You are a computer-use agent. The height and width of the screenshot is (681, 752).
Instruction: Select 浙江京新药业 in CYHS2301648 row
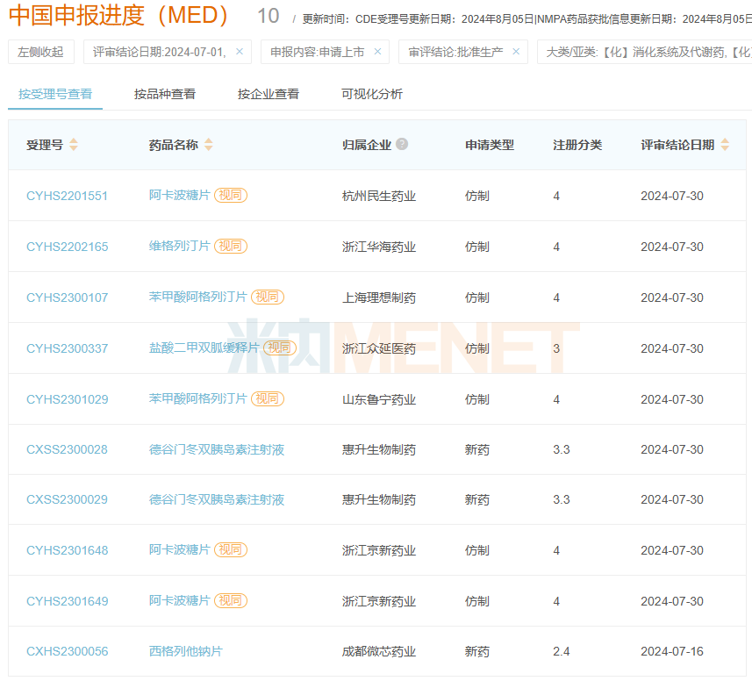(x=379, y=550)
